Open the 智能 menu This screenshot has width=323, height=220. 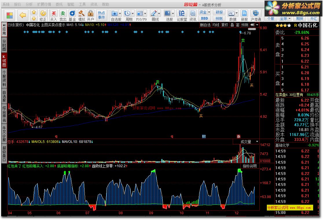tap(71, 4)
